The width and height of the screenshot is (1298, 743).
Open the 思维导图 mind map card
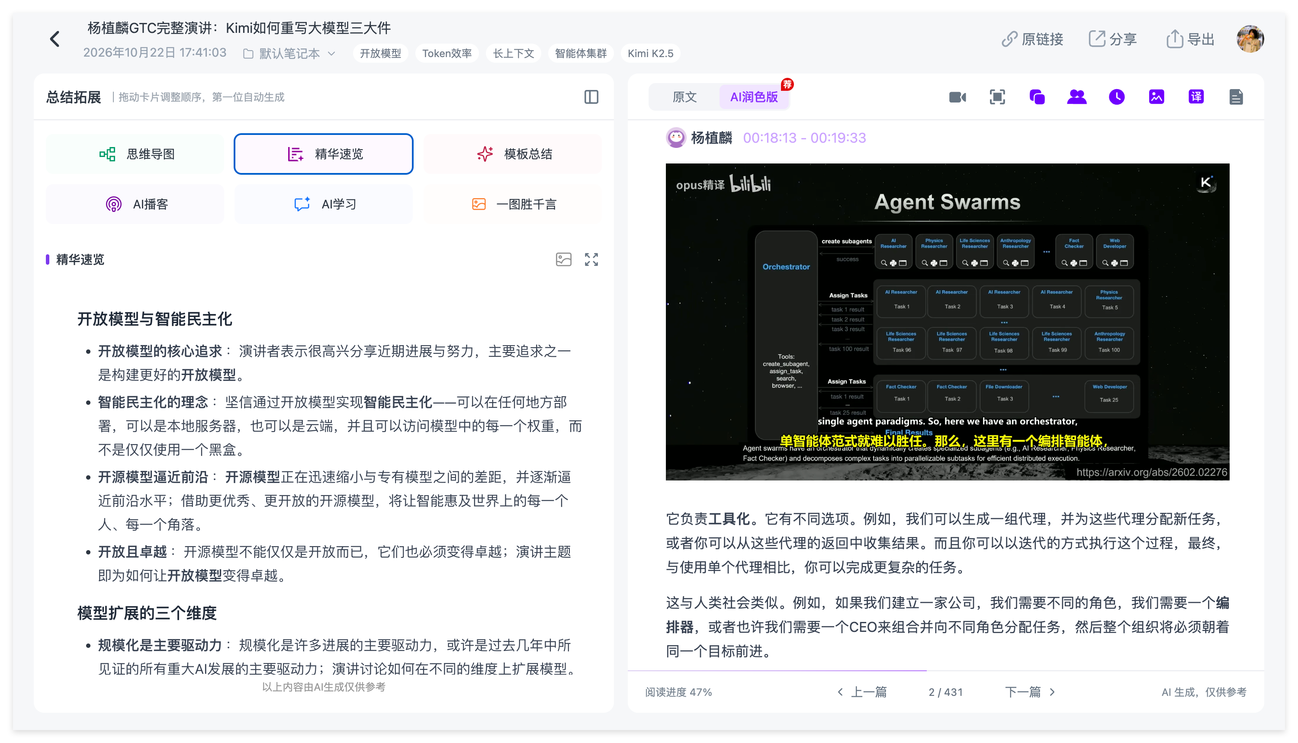click(x=135, y=154)
